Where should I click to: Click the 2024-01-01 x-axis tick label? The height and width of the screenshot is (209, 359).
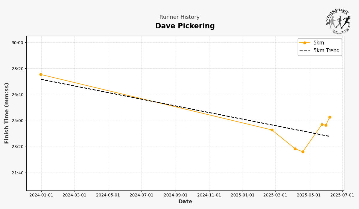coord(41,195)
